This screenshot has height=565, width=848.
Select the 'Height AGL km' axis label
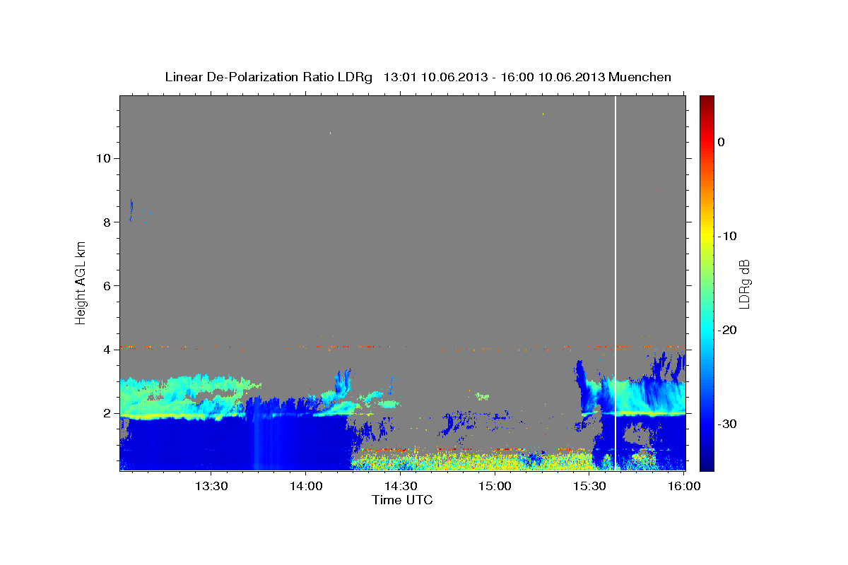point(81,282)
